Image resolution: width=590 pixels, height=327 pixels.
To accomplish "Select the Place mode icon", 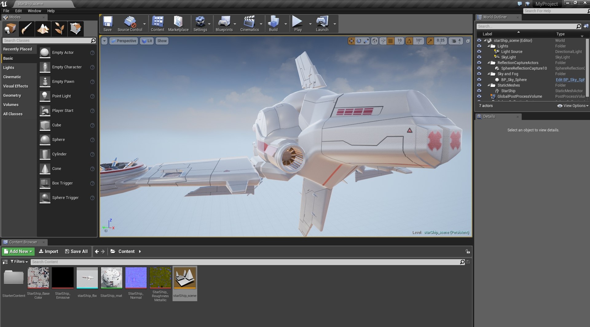I will pos(10,29).
